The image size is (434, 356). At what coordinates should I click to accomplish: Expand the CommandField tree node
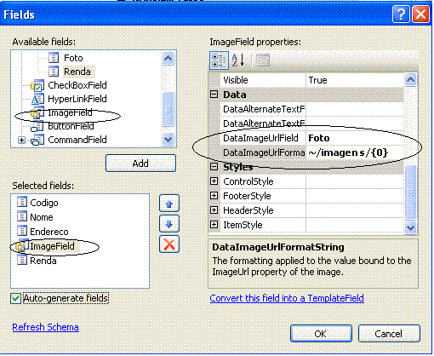coord(21,140)
